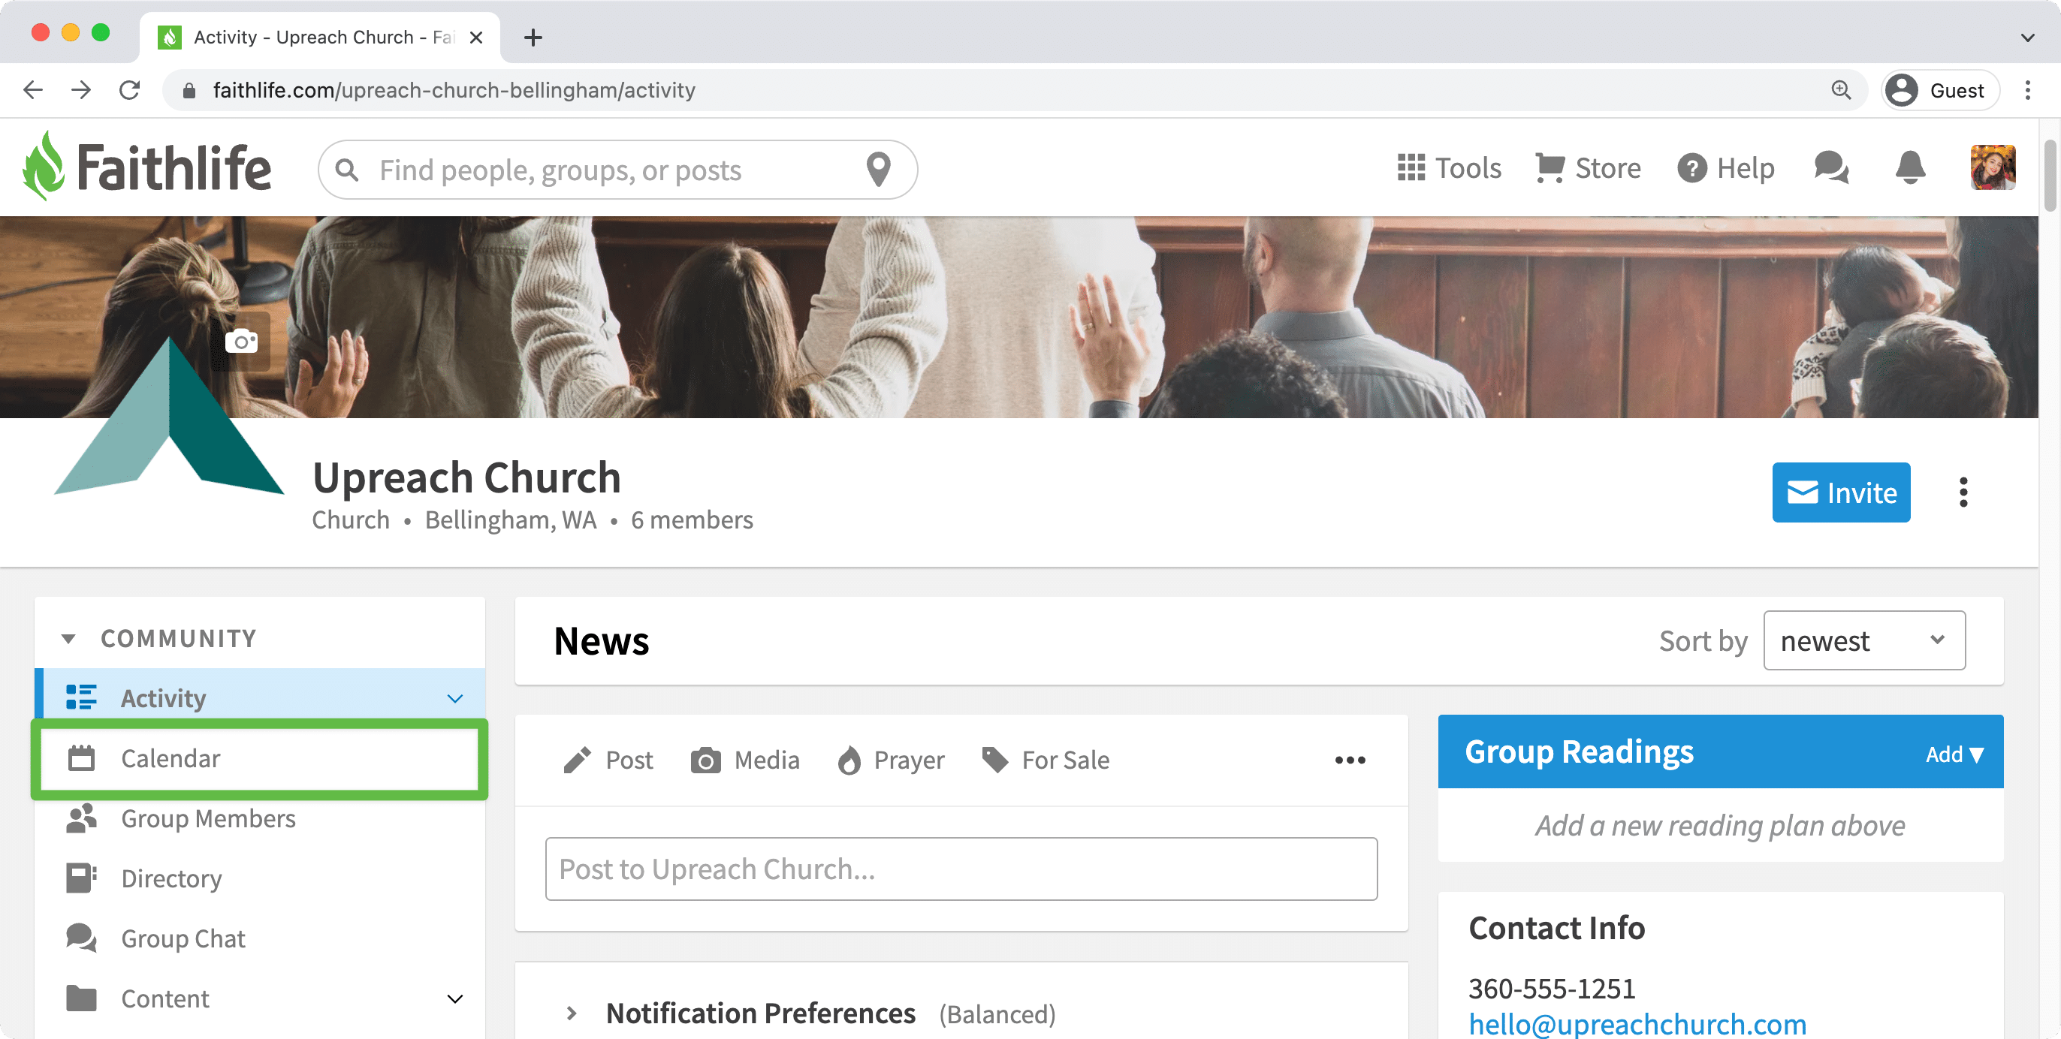The width and height of the screenshot is (2061, 1039).
Task: Open a new browser tab
Action: pos(533,37)
